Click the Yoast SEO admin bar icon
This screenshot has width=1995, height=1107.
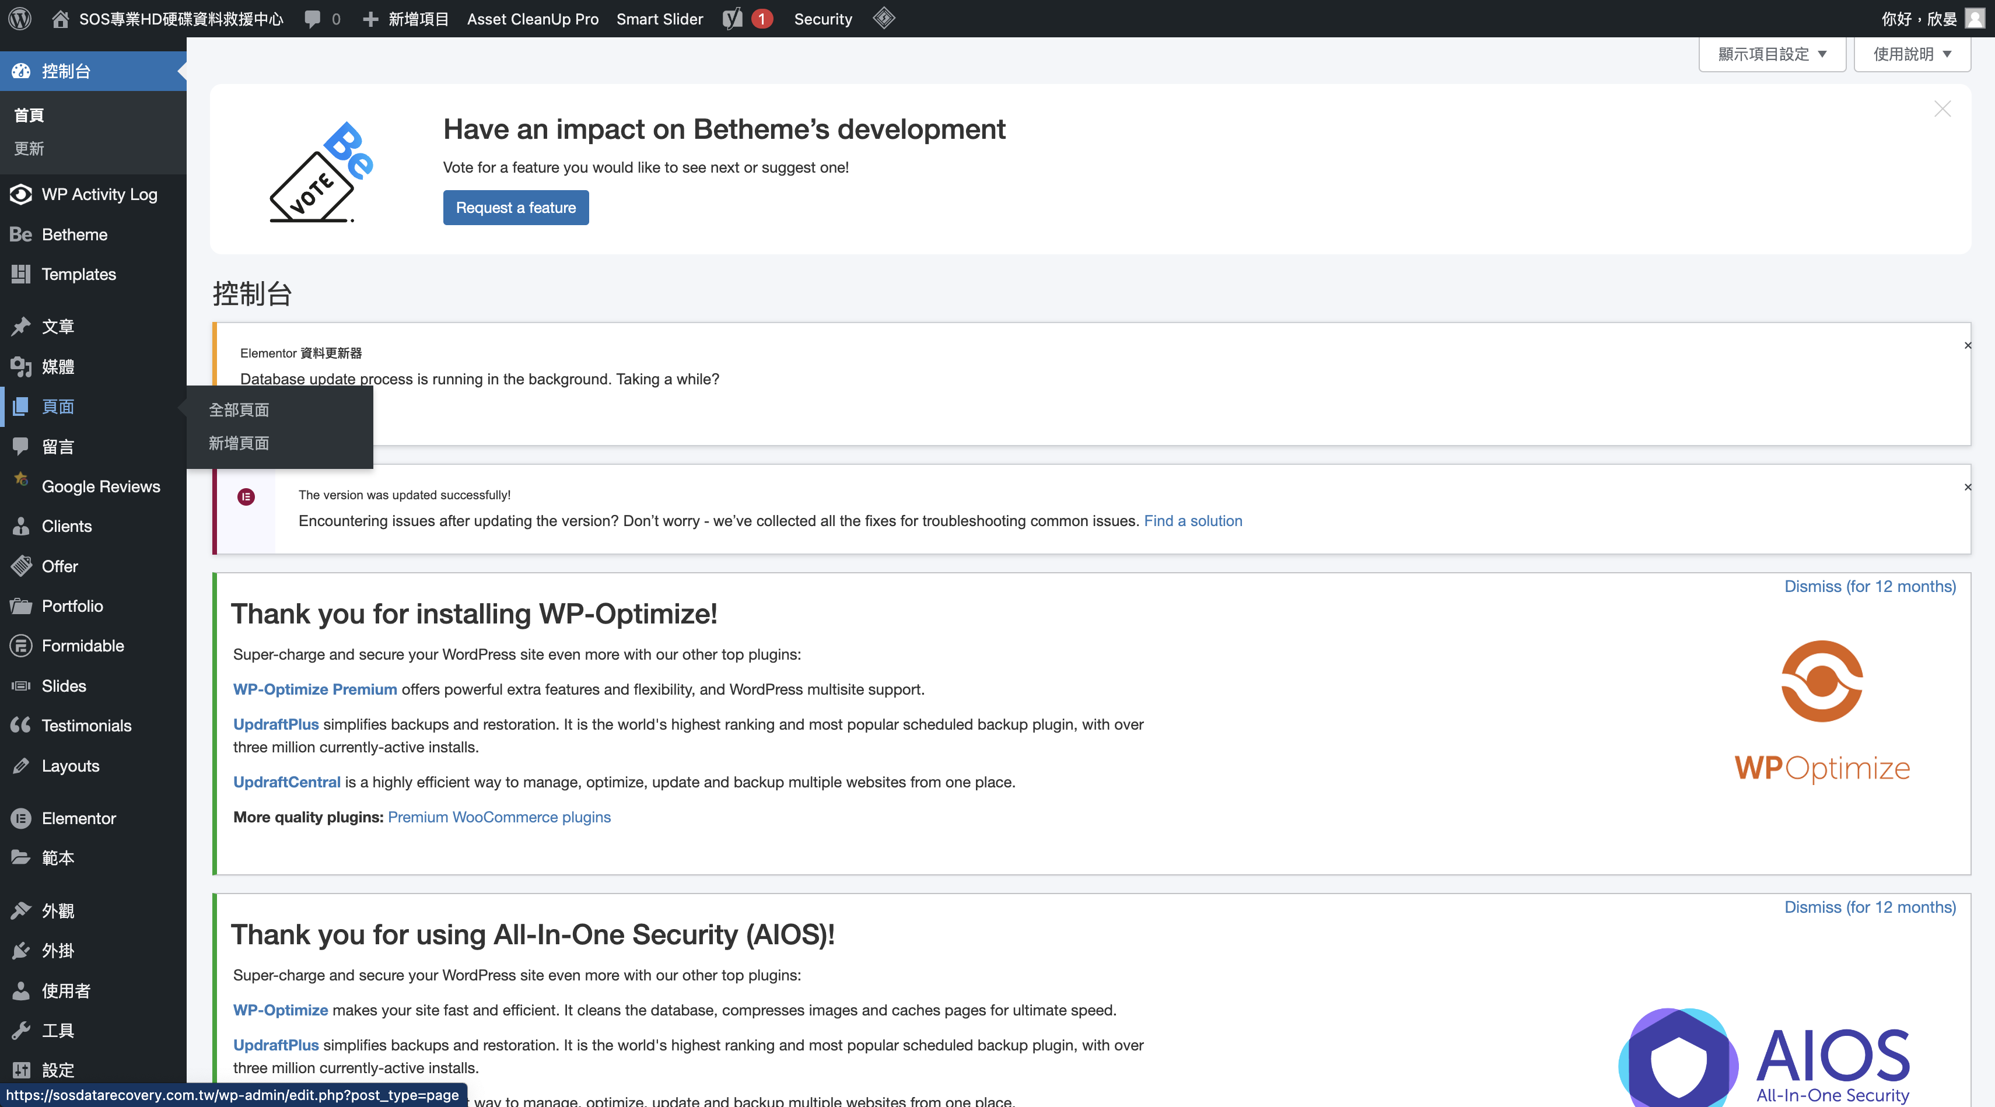coord(732,19)
